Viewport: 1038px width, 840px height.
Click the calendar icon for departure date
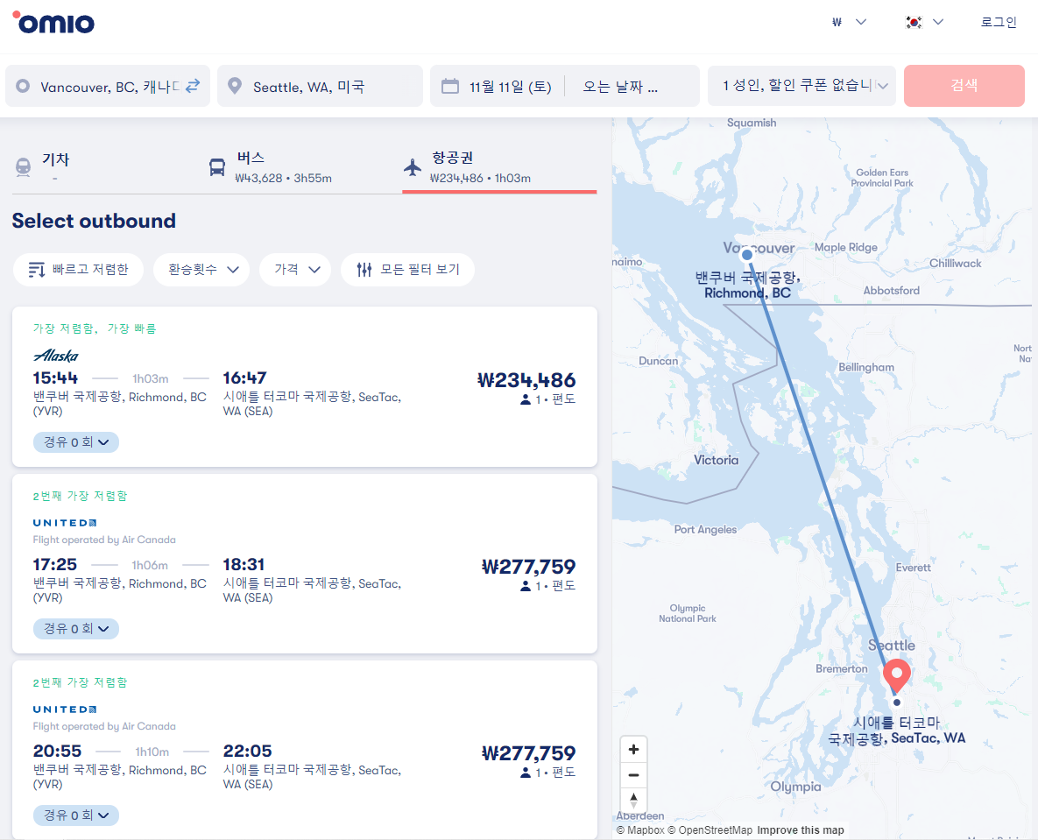(450, 86)
